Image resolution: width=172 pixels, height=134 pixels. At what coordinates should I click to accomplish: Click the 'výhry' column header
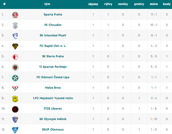pos(108,4)
